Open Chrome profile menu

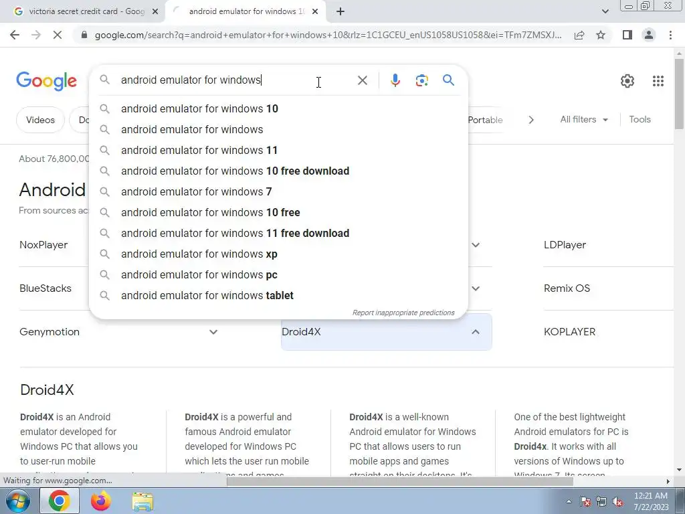click(x=649, y=35)
